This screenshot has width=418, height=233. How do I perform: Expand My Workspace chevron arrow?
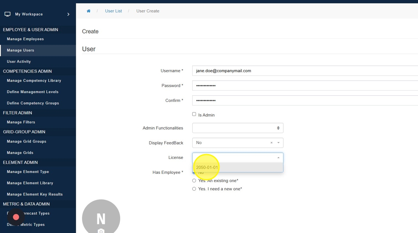pos(68,14)
